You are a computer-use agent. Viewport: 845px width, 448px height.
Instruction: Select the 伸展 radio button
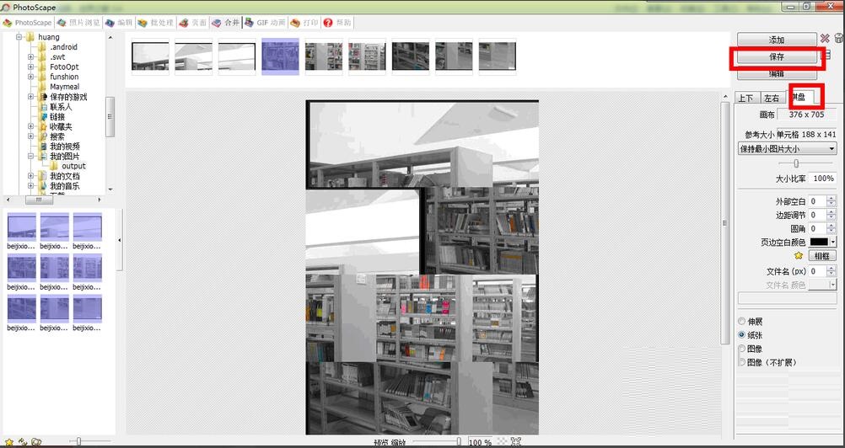click(741, 321)
